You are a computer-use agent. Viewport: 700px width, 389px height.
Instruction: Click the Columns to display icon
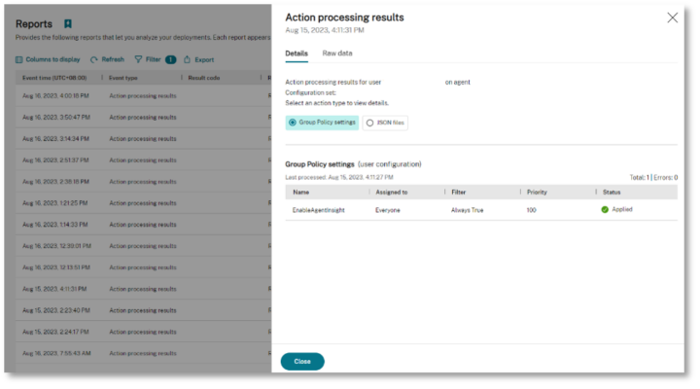click(x=18, y=59)
